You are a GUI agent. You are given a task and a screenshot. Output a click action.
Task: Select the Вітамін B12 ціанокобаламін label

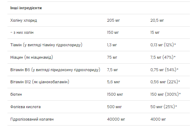[40, 82]
